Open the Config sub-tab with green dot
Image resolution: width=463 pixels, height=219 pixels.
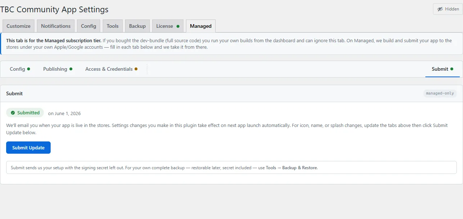[20, 69]
